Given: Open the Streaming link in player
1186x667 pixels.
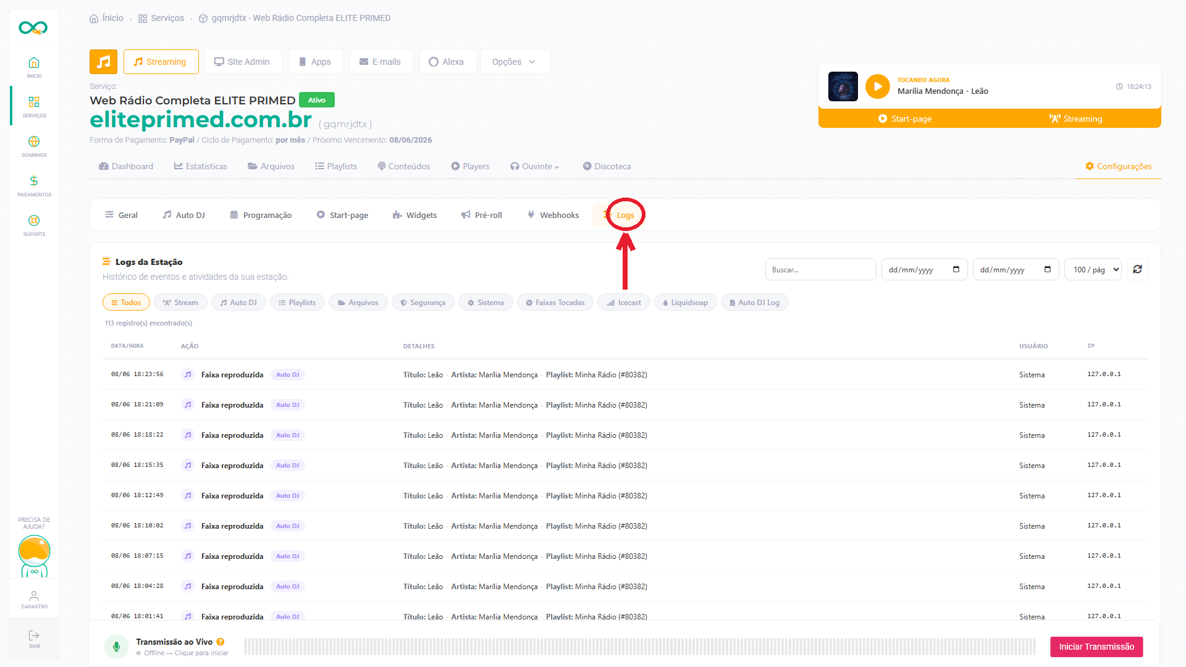Looking at the screenshot, I should point(1075,119).
